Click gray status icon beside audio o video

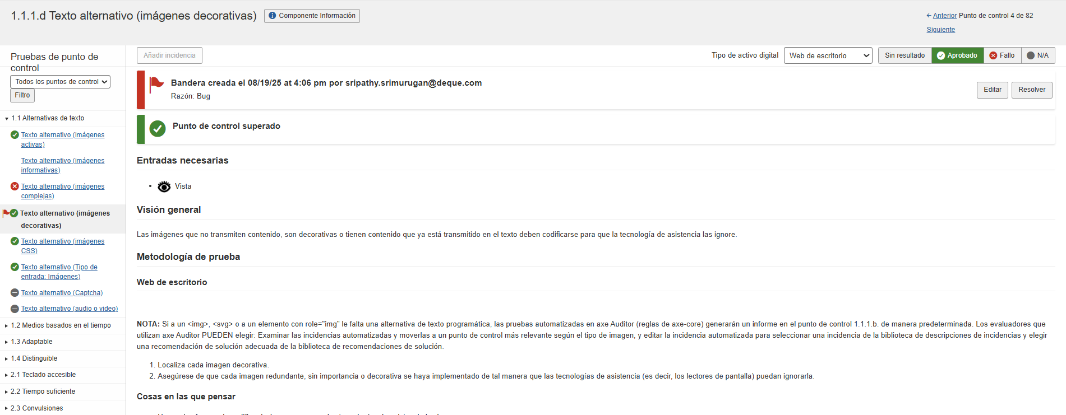[x=15, y=309]
